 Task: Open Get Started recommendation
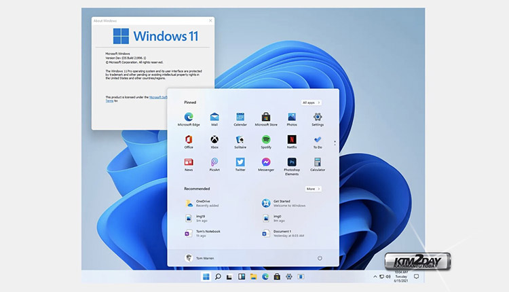(x=284, y=203)
